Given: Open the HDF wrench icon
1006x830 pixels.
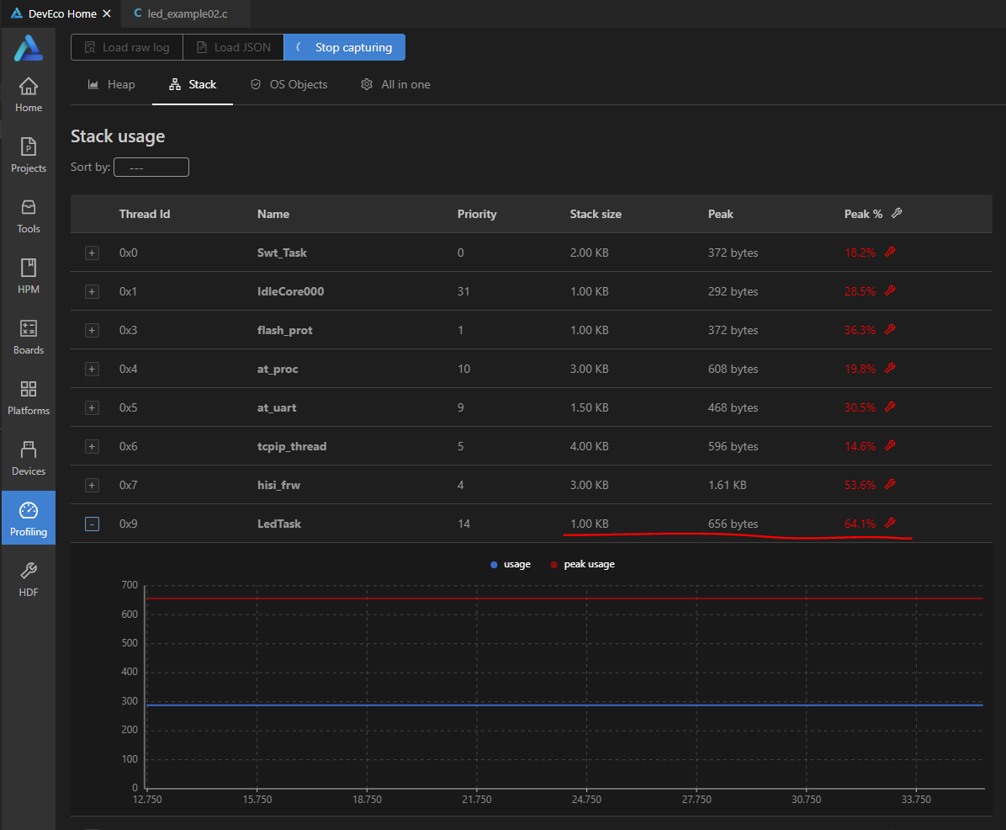Looking at the screenshot, I should [x=28, y=579].
